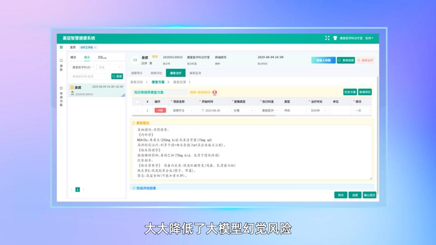Click the patient avatar icon under 张凯
Screen dimensions: 436x245
tap(72, 93)
